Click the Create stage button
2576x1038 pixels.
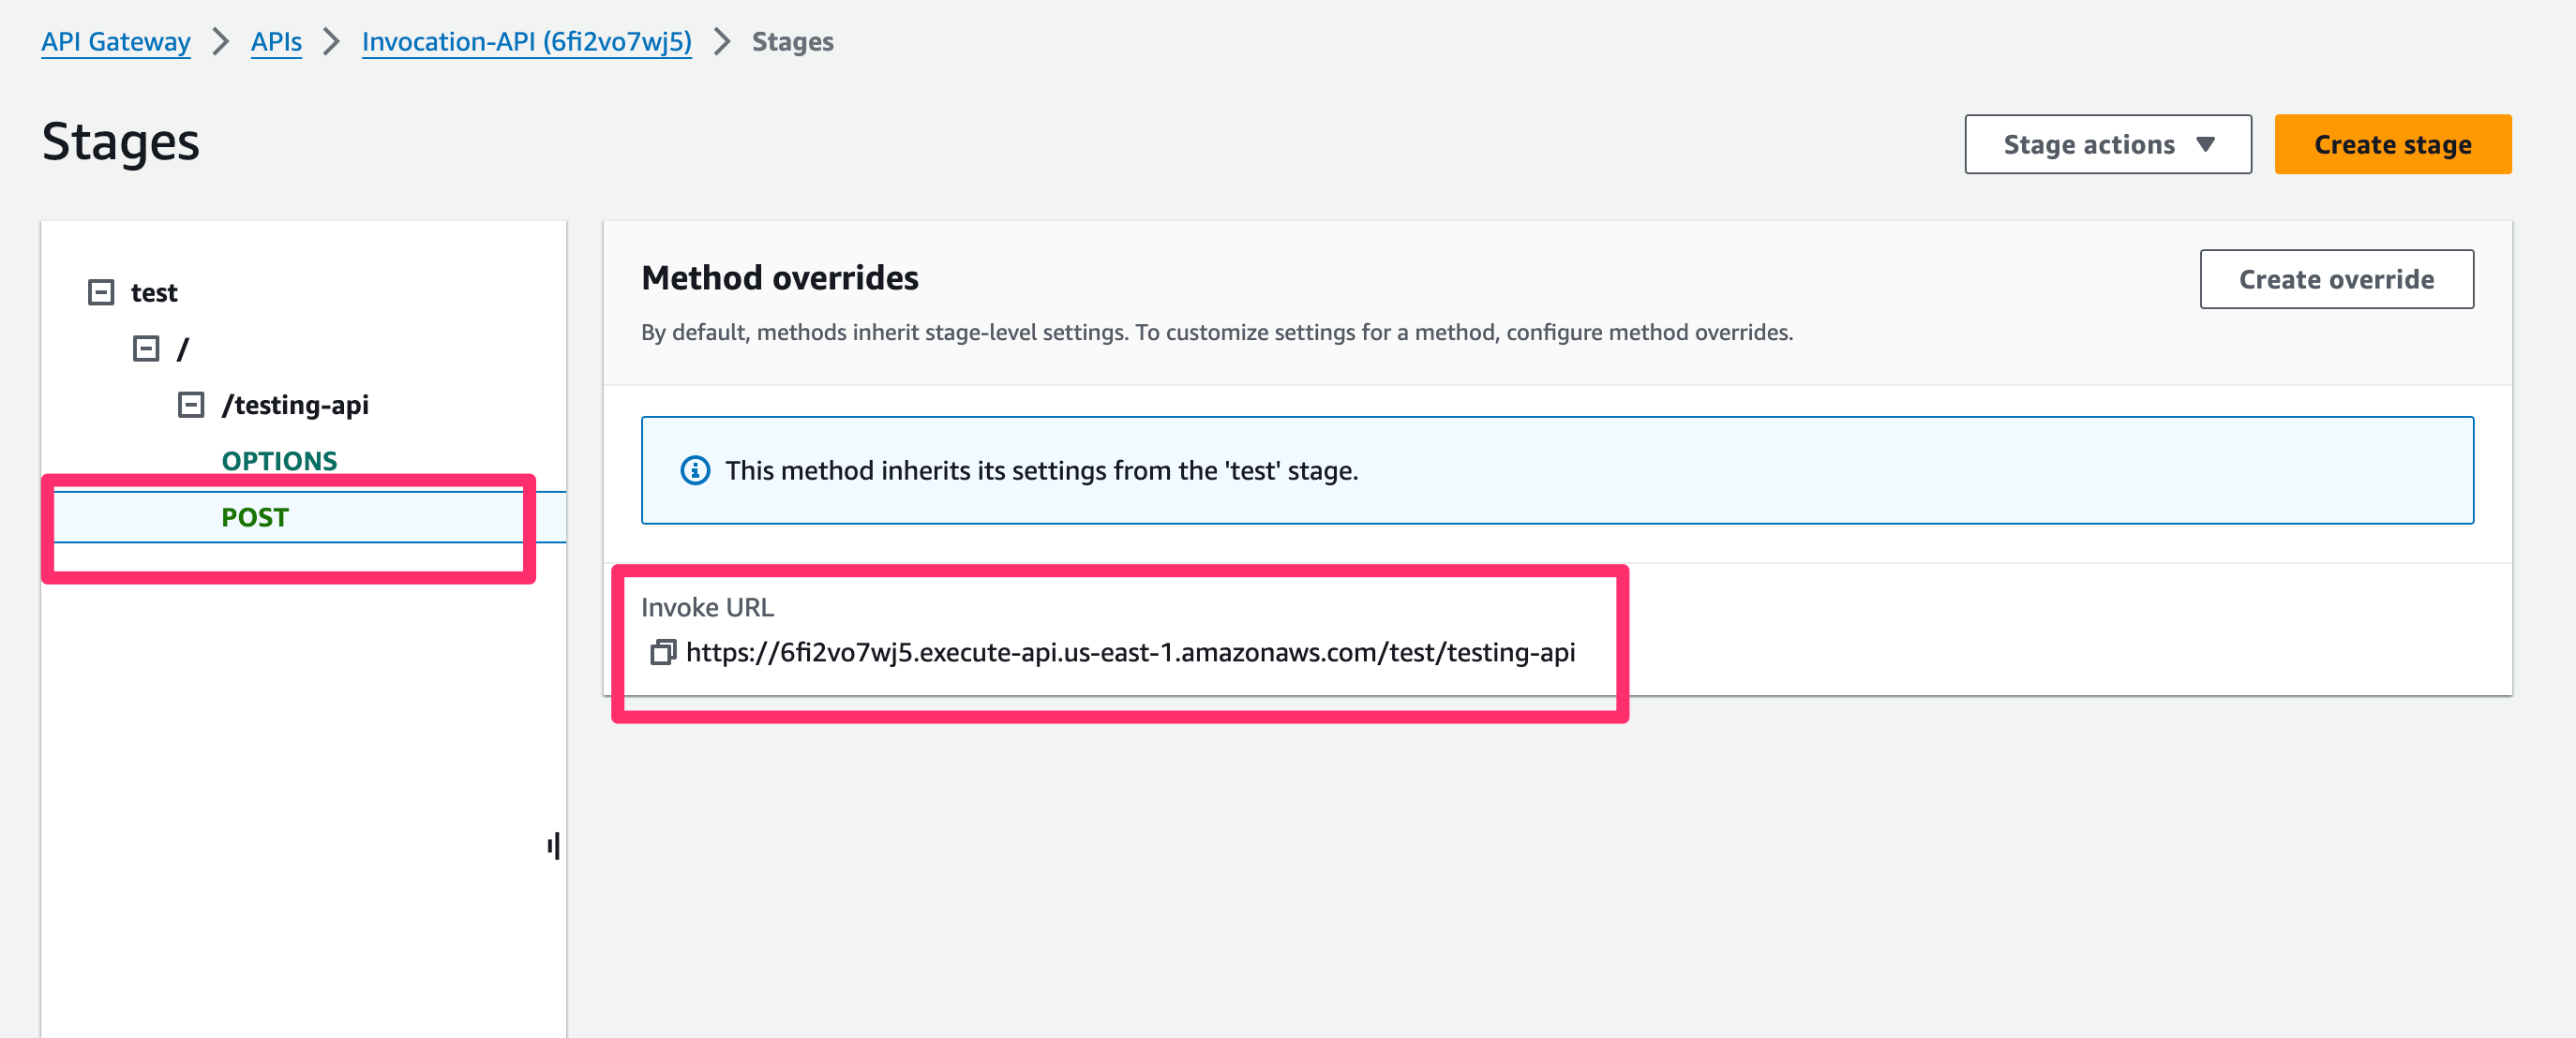pyautogui.click(x=2391, y=144)
